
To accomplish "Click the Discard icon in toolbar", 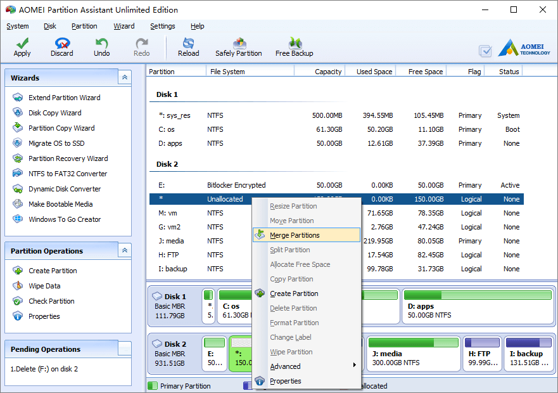I will coord(62,43).
